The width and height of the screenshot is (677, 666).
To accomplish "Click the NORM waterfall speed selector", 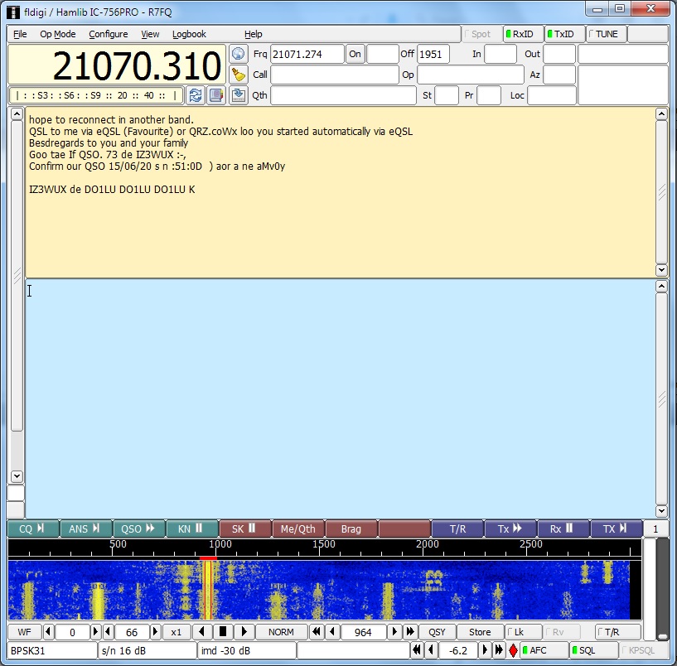I will [281, 632].
